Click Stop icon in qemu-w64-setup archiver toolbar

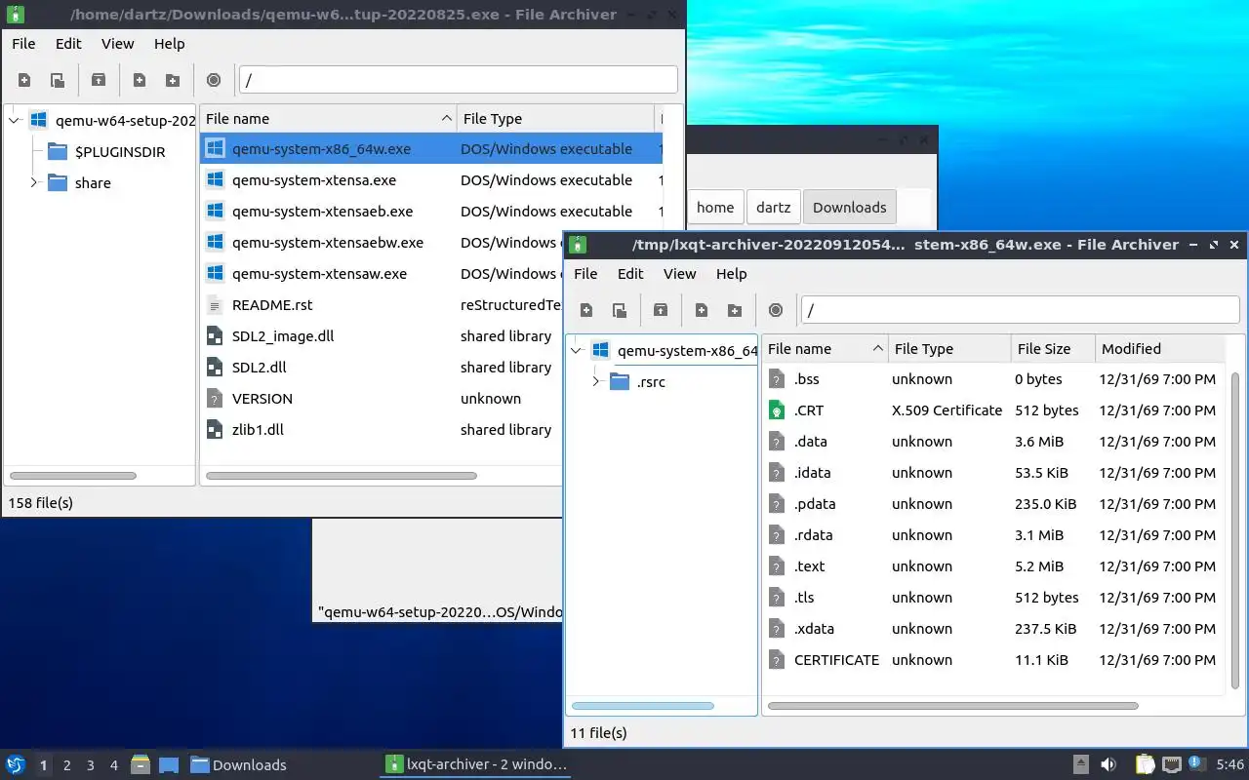[214, 80]
